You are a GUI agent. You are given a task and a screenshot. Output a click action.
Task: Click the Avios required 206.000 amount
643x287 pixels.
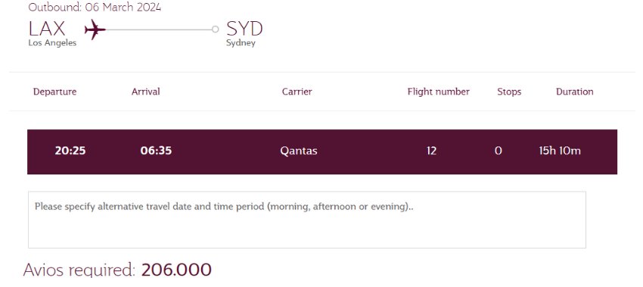pos(176,270)
